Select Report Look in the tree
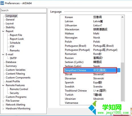The width and height of the screenshot is (132, 116). 17,39
